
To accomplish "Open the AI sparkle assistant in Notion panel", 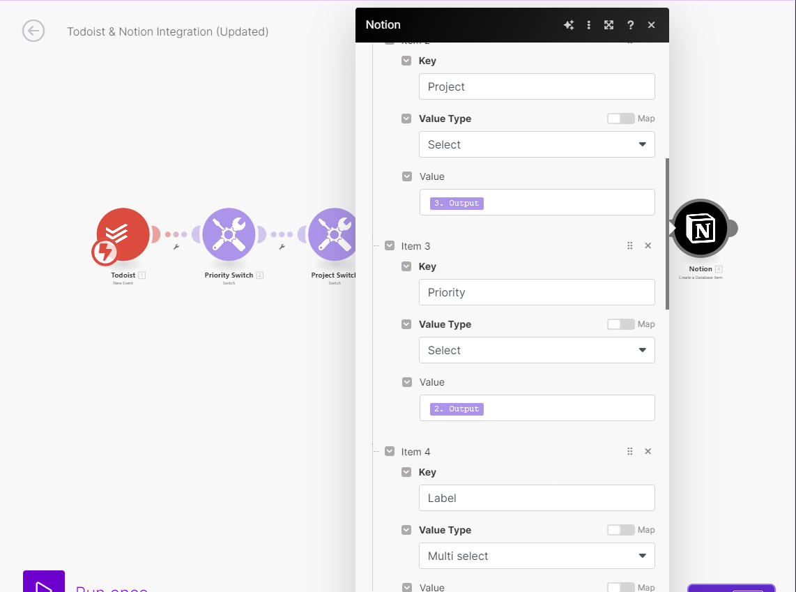I will coord(569,25).
